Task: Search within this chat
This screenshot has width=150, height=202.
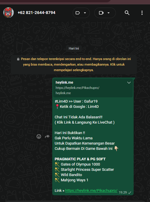Action: coord(127,13)
